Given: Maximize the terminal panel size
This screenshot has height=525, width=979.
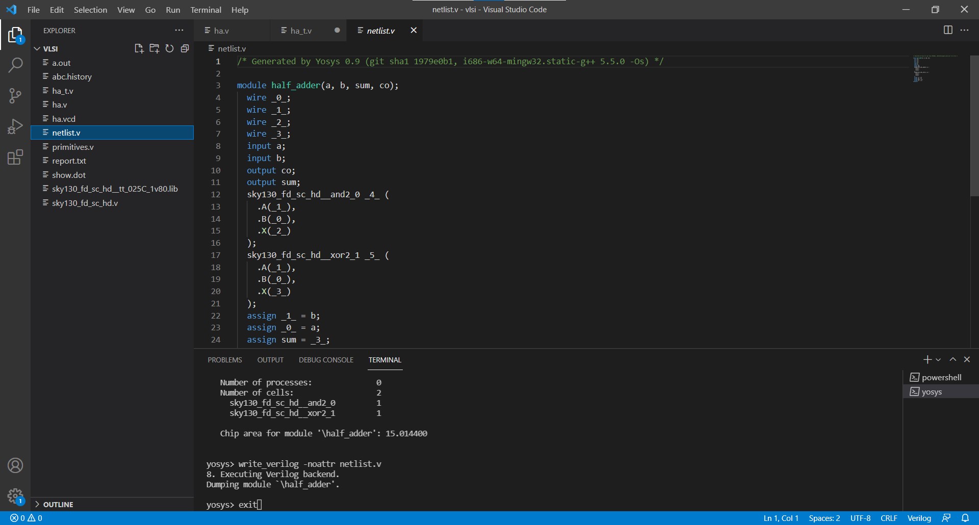Looking at the screenshot, I should (x=952, y=359).
